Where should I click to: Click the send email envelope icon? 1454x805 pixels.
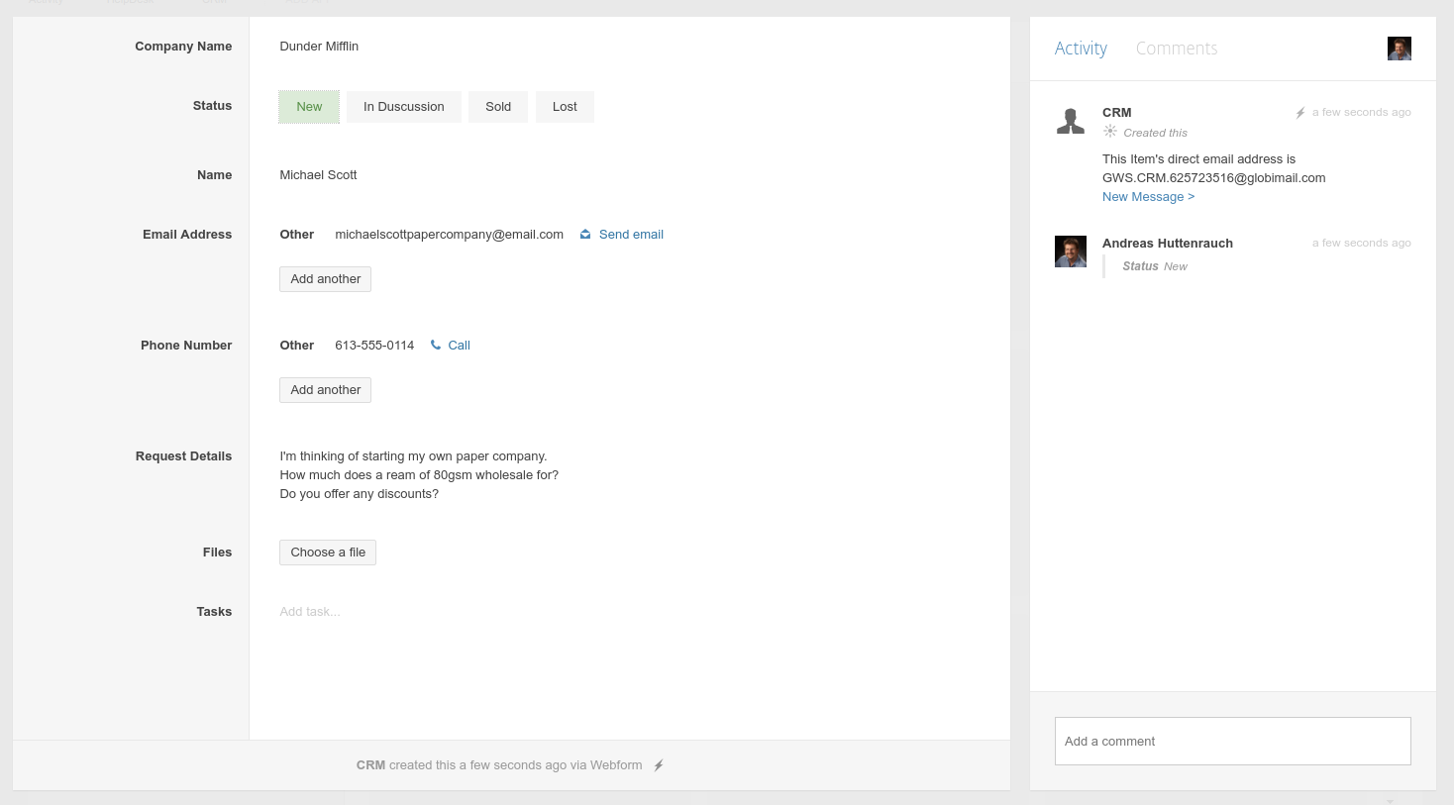pyautogui.click(x=585, y=235)
